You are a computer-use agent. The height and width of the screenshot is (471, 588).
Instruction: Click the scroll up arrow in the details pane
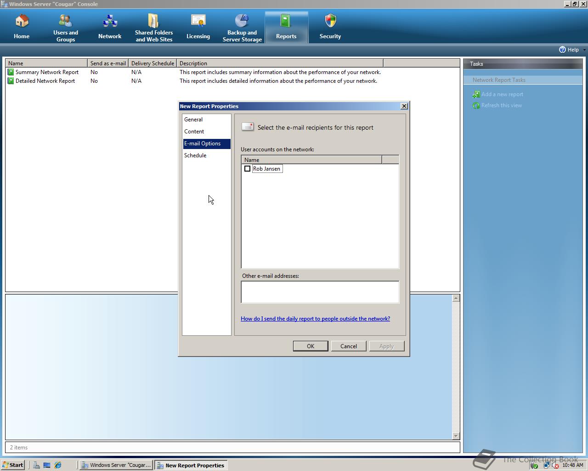tap(456, 299)
